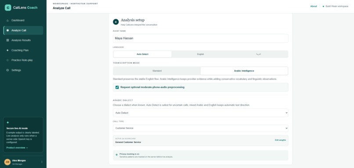Screen dimensions: 354x168
Task: Click the sparkle icon in Secure live AI card
Action: click(x=7, y=122)
